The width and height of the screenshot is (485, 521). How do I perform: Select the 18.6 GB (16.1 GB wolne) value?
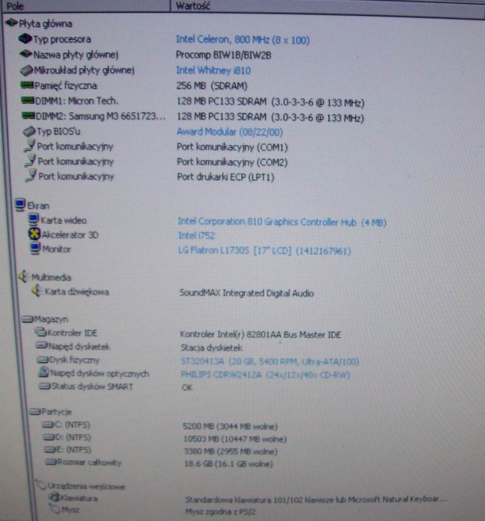pos(229,463)
